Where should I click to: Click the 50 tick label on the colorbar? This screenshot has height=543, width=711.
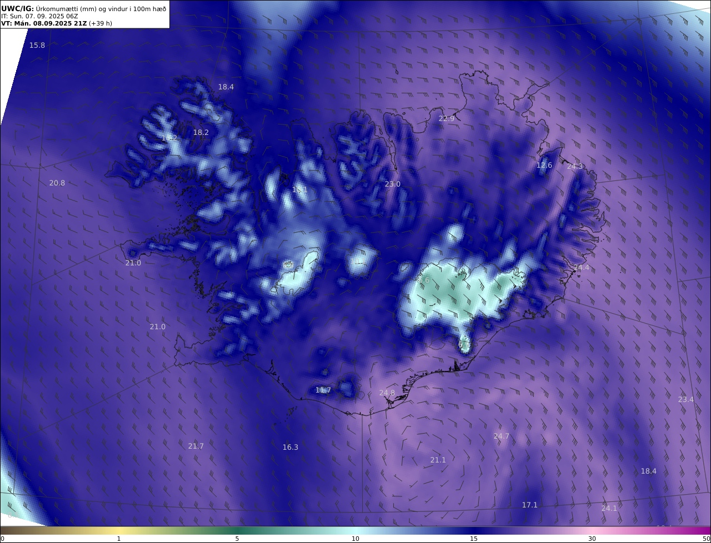tap(706, 539)
